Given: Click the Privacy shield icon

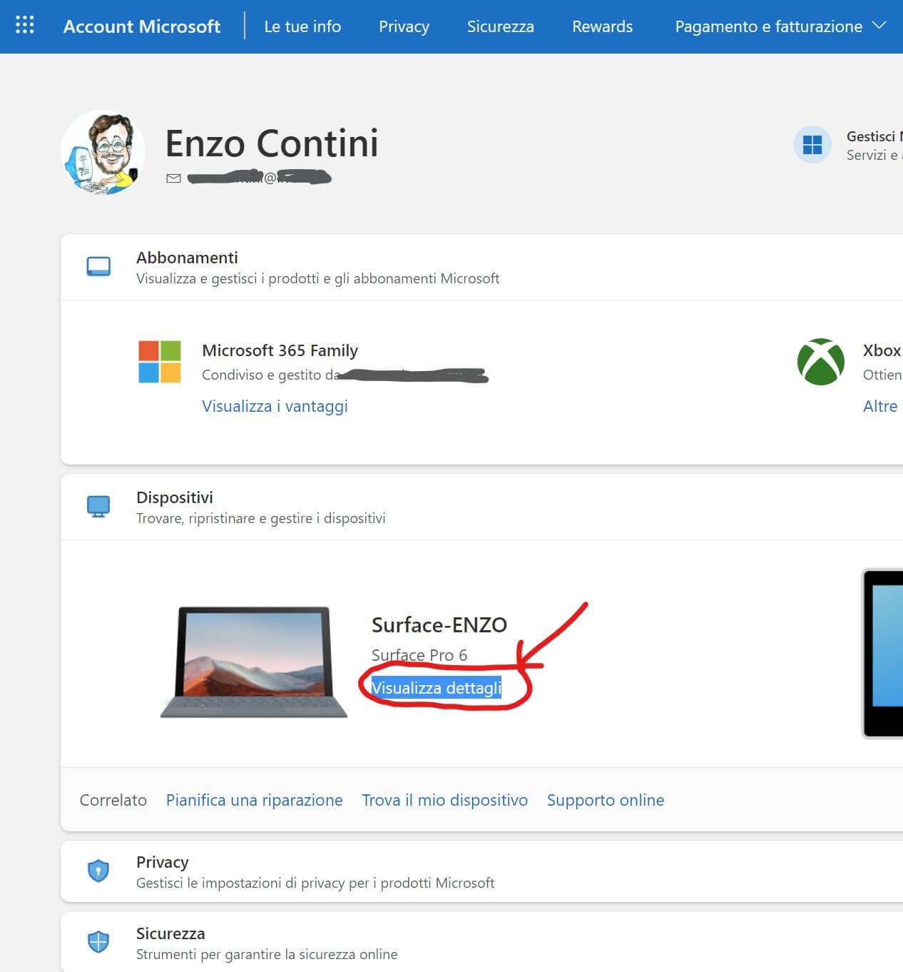Looking at the screenshot, I should tap(98, 871).
